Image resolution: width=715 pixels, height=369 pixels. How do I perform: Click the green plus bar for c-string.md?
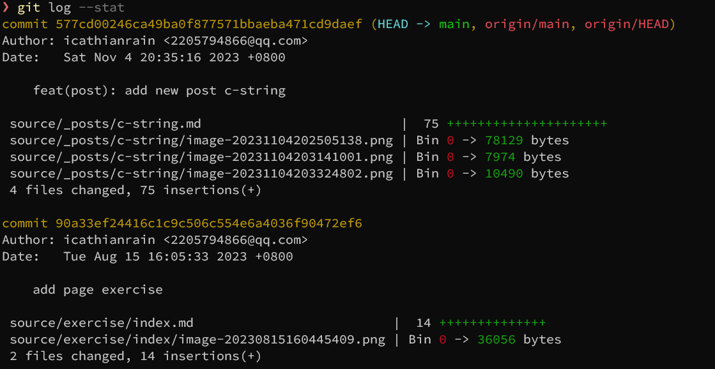[527, 124]
